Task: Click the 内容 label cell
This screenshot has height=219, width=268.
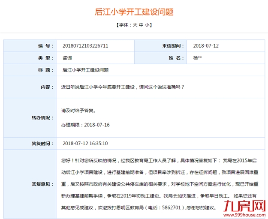Action: coord(30,87)
